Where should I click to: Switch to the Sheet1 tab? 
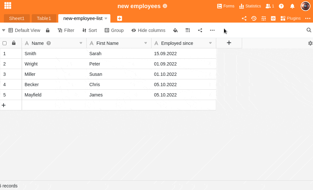pos(17,18)
